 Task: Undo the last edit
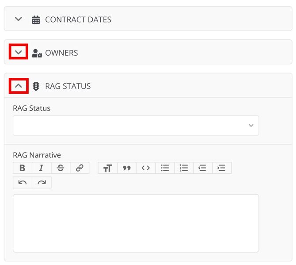coord(23,182)
